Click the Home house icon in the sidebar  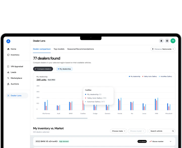click(x=8, y=49)
